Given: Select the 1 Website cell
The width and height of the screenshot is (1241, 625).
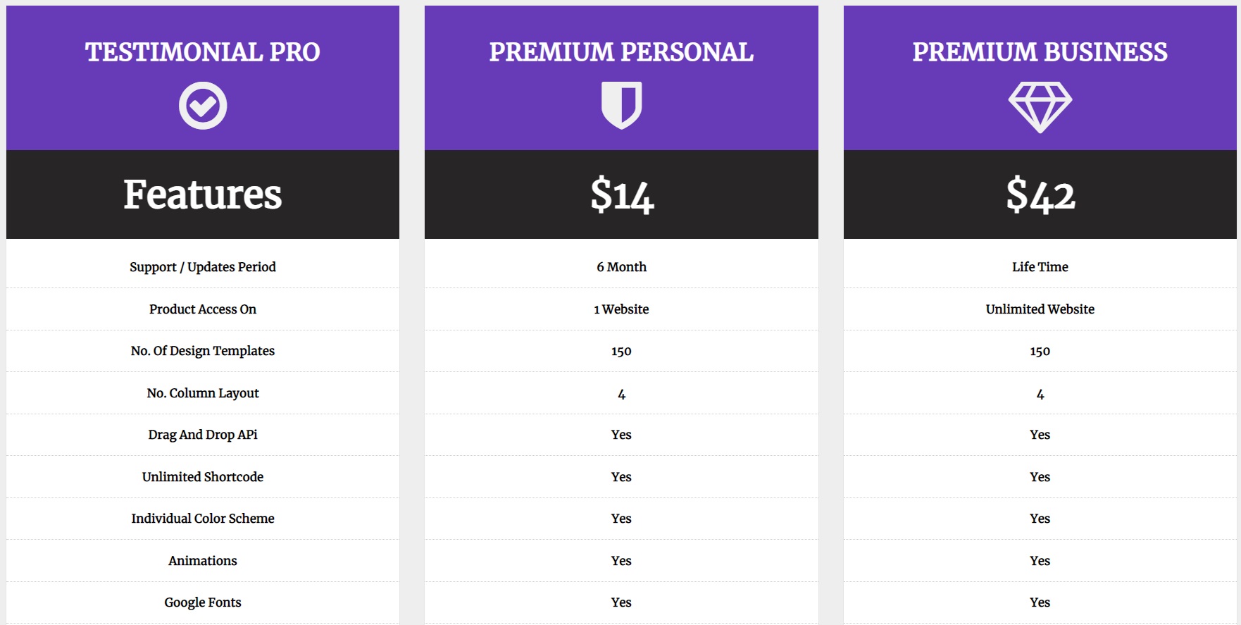Looking at the screenshot, I should click(621, 309).
